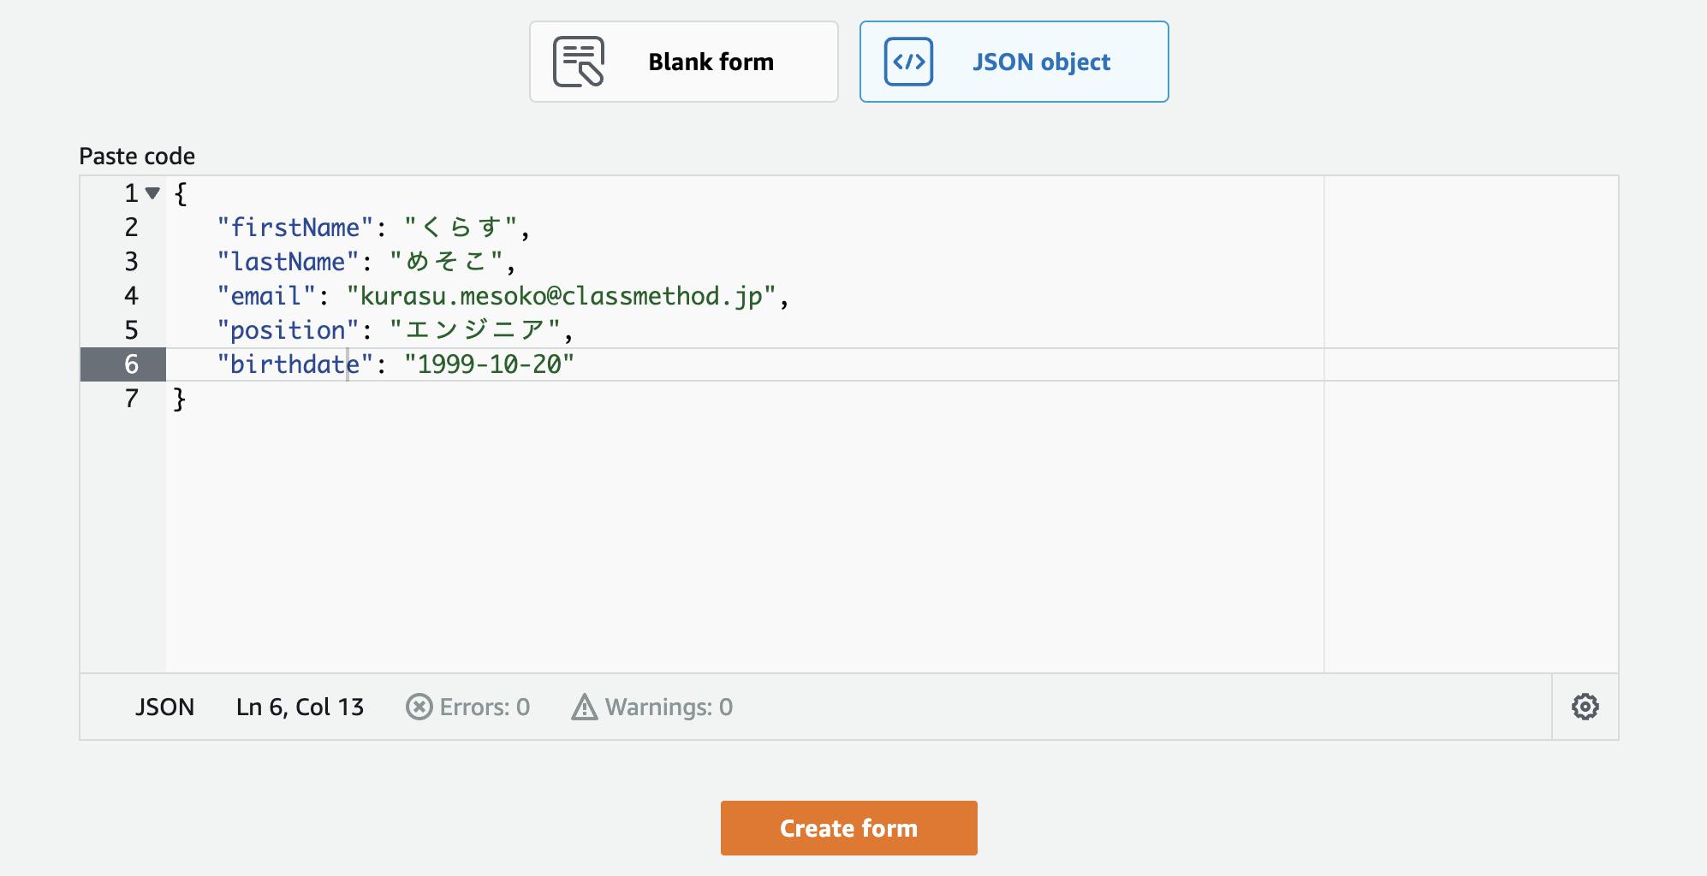Viewport: 1707px width, 876px height.
Task: Click the JSON language indicator
Action: point(165,707)
